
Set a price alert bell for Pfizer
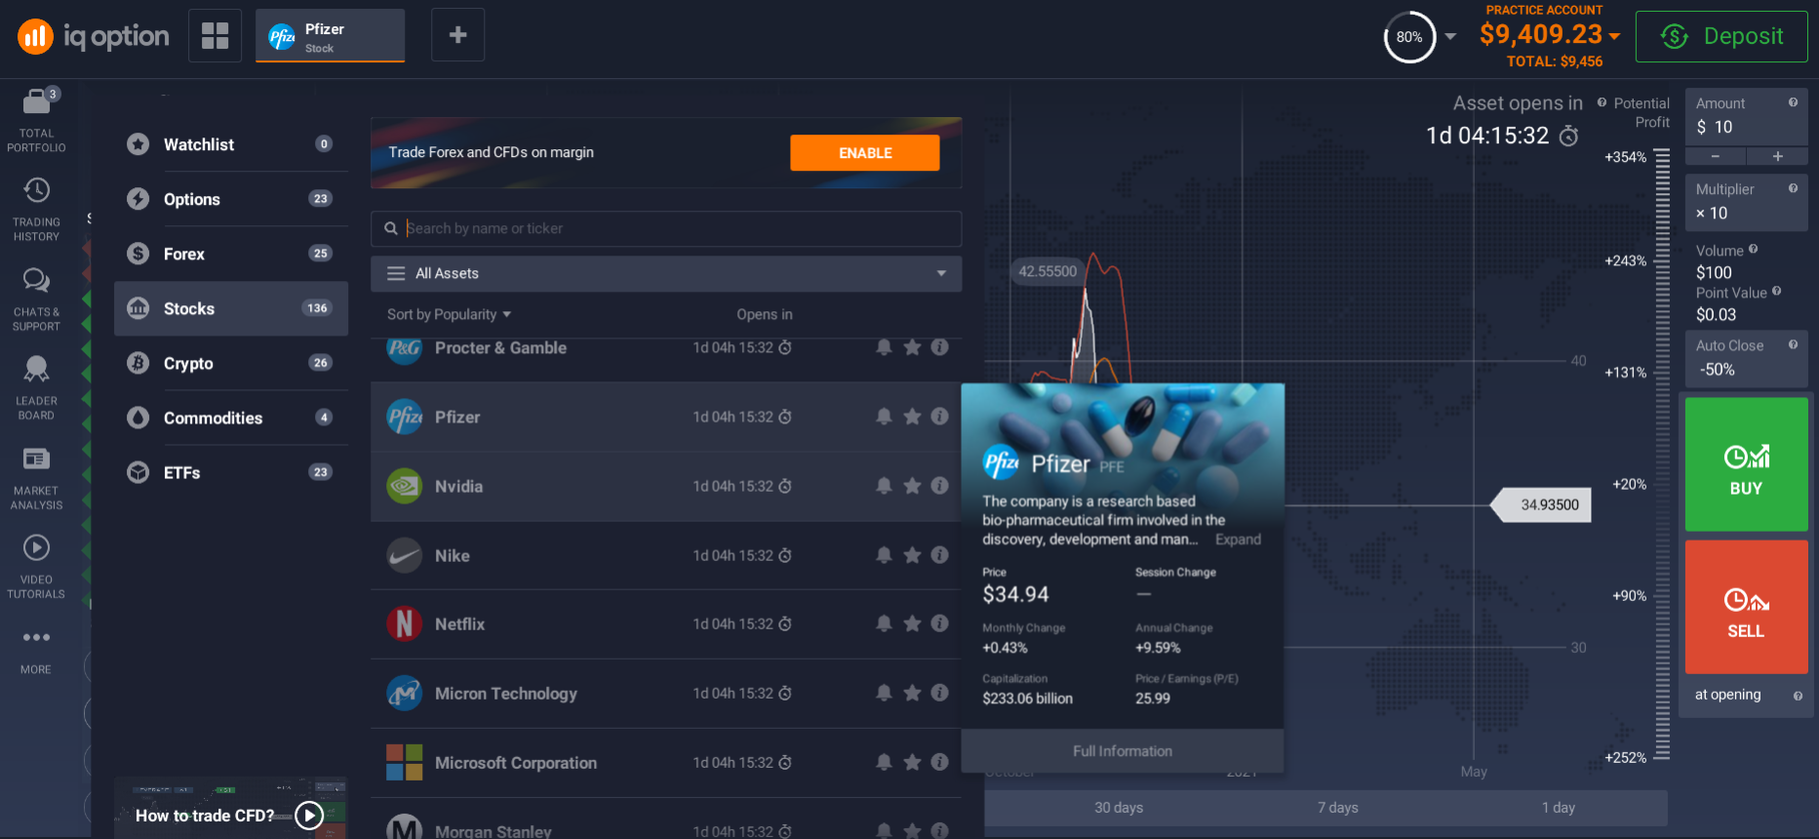884,417
